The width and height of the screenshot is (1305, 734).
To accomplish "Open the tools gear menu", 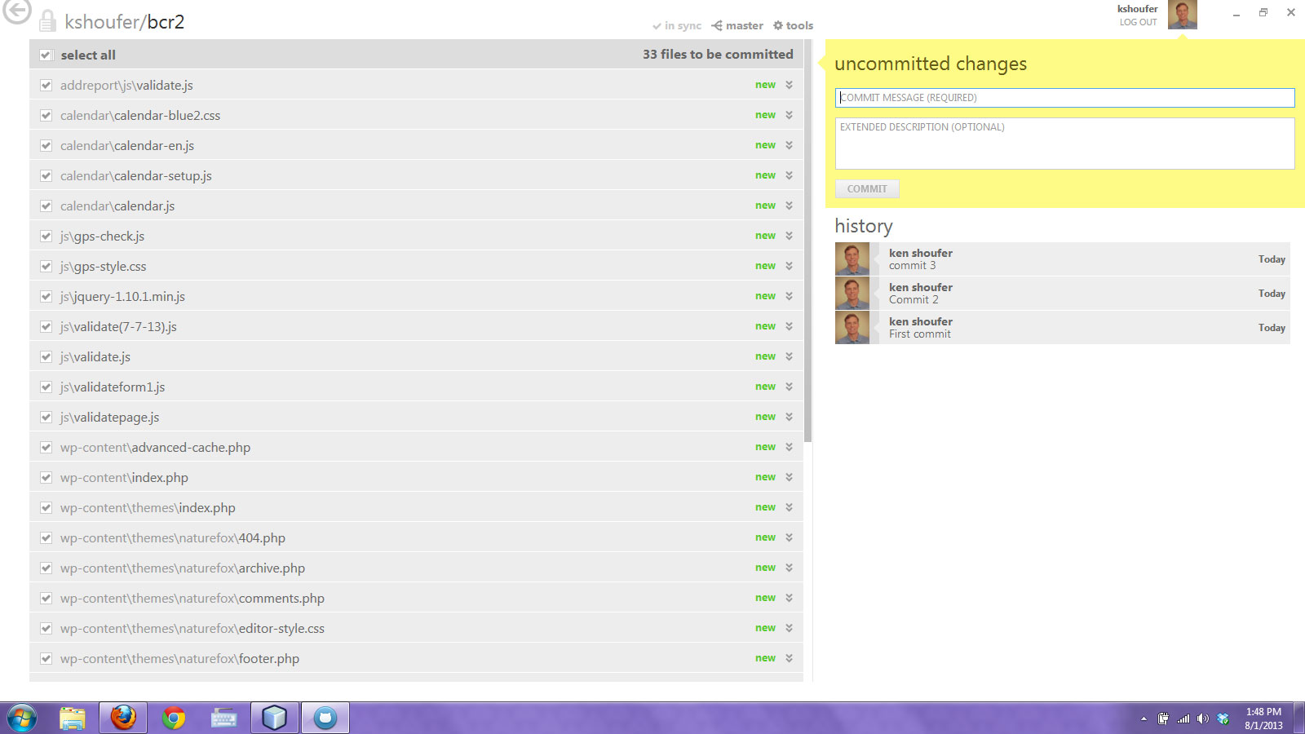I will click(794, 26).
